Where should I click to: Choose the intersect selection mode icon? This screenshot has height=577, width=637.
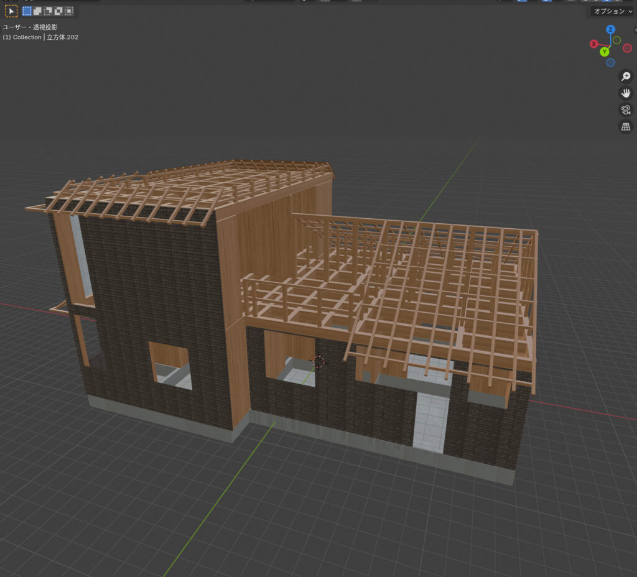click(x=69, y=11)
